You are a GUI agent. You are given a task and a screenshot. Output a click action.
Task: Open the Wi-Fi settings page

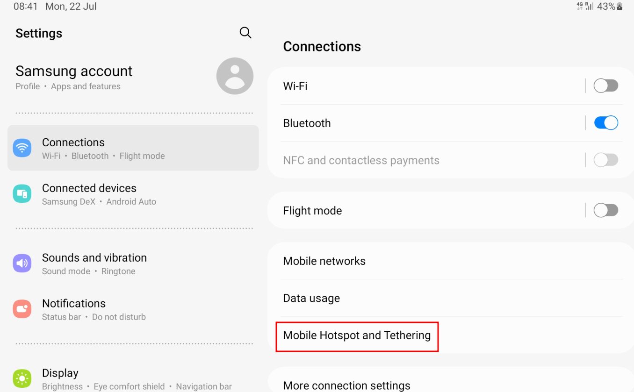[295, 86]
